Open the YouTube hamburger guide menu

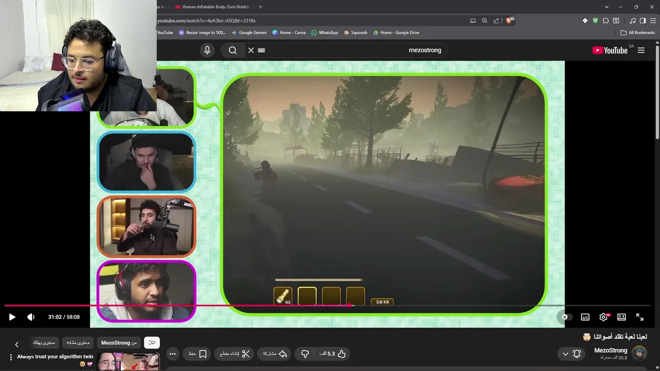641,50
